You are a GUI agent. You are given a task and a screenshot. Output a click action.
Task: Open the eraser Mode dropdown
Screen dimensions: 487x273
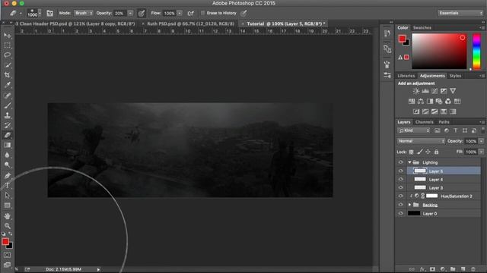tap(83, 13)
